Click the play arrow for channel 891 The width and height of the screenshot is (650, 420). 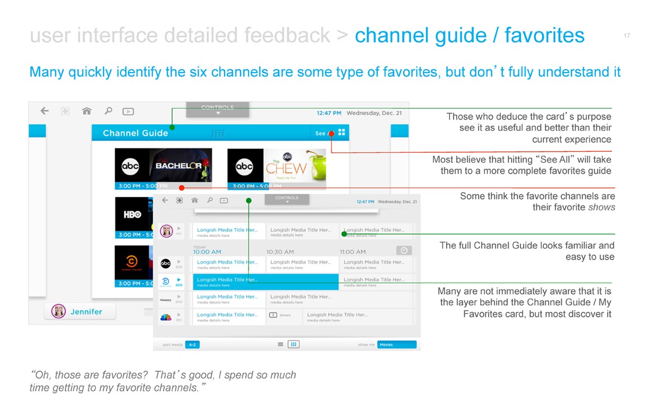pyautogui.click(x=179, y=315)
